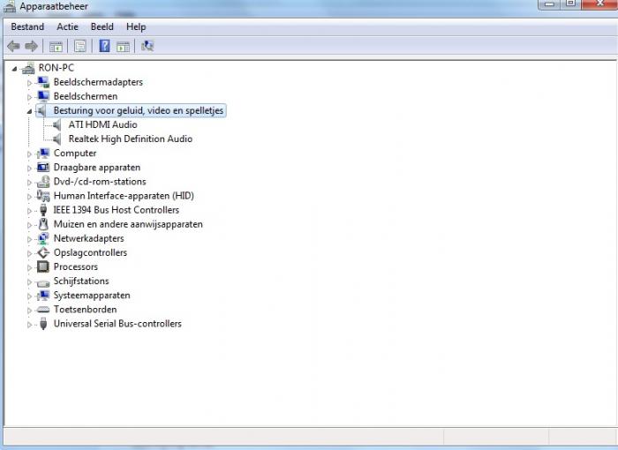The image size is (618, 450).
Task: Click the Schijfstations disk icon
Action: [43, 282]
